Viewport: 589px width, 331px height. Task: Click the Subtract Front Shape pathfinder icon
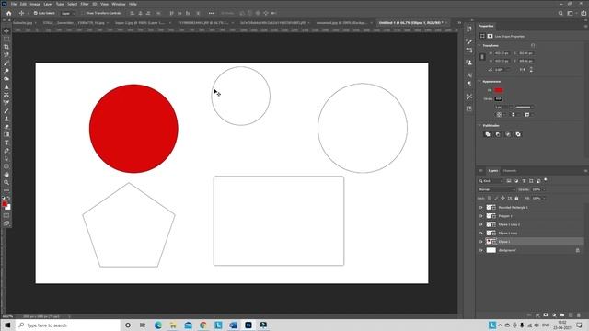(x=498, y=134)
